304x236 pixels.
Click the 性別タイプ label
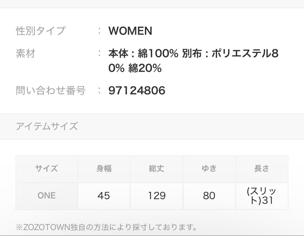coord(41,31)
